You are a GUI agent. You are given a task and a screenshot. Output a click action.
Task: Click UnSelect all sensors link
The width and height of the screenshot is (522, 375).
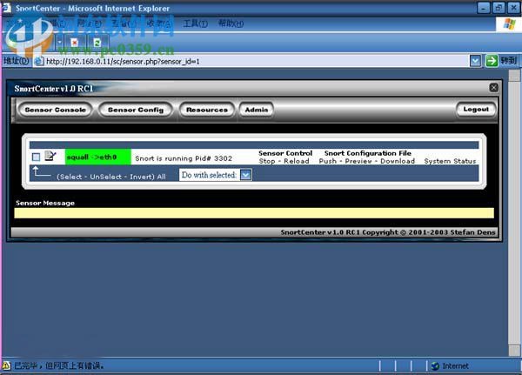105,177
